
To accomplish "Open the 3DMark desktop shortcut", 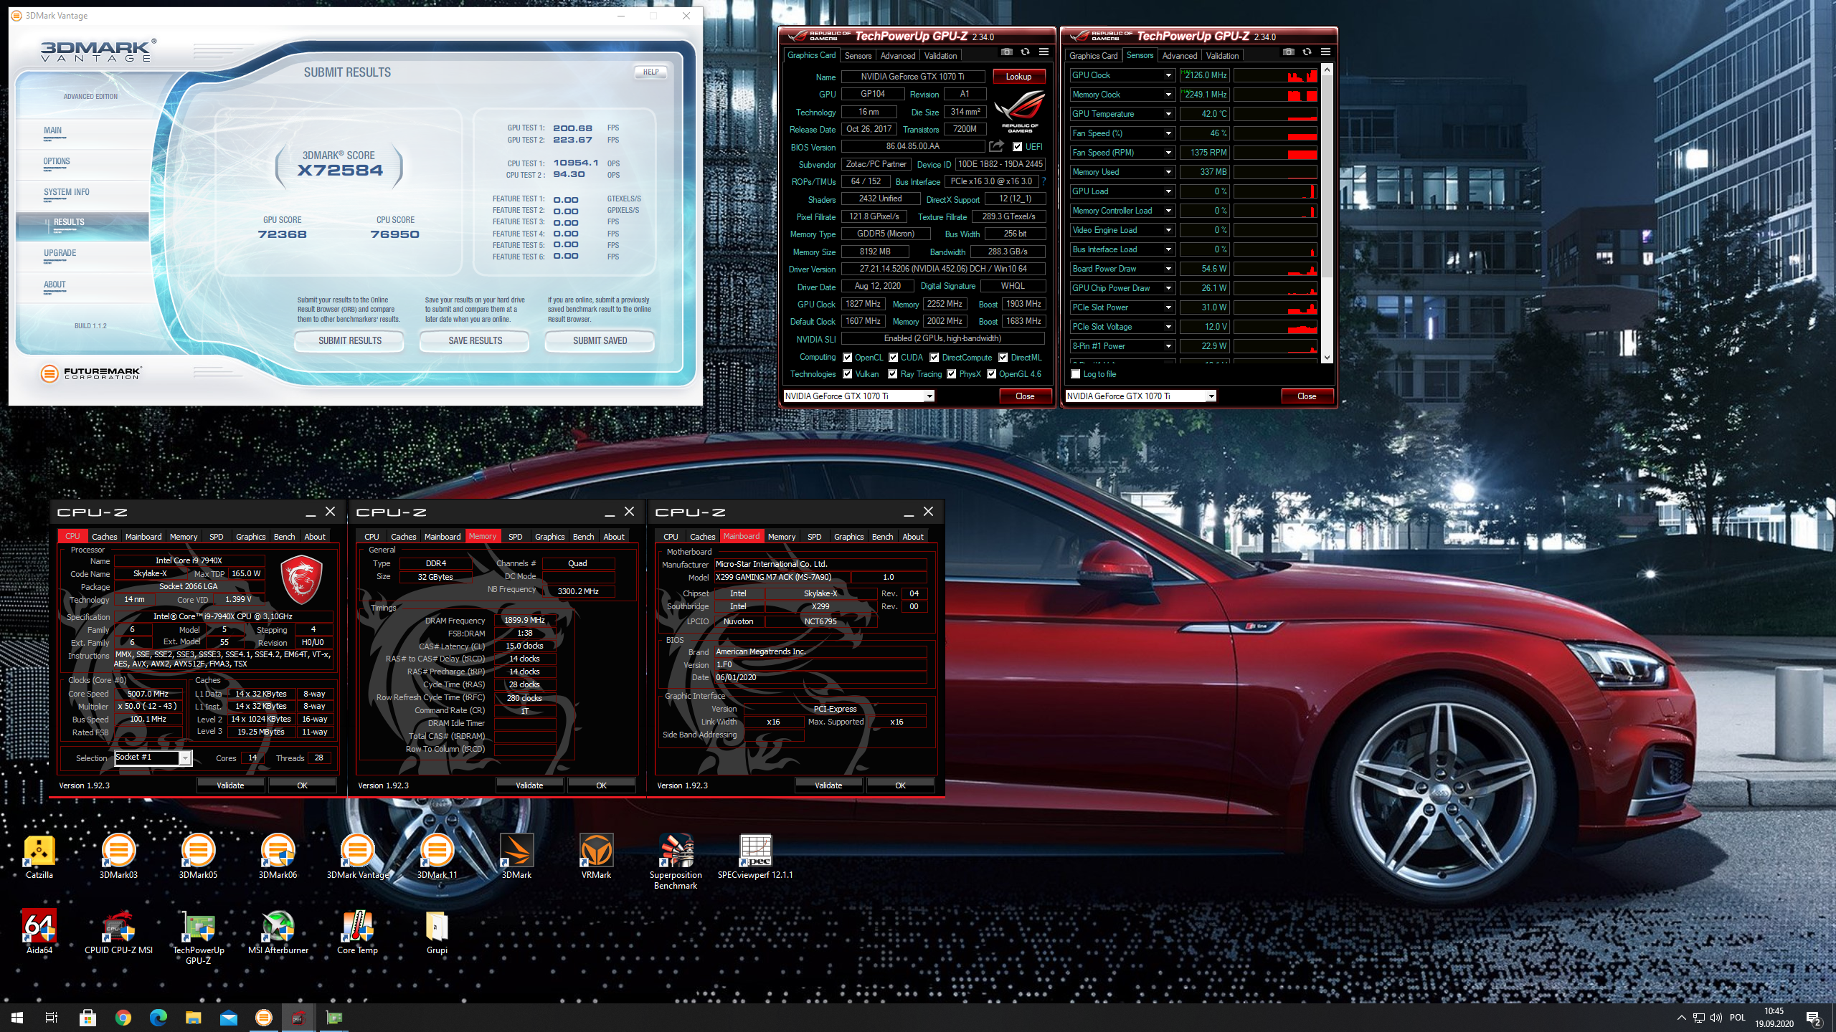I will tap(516, 857).
